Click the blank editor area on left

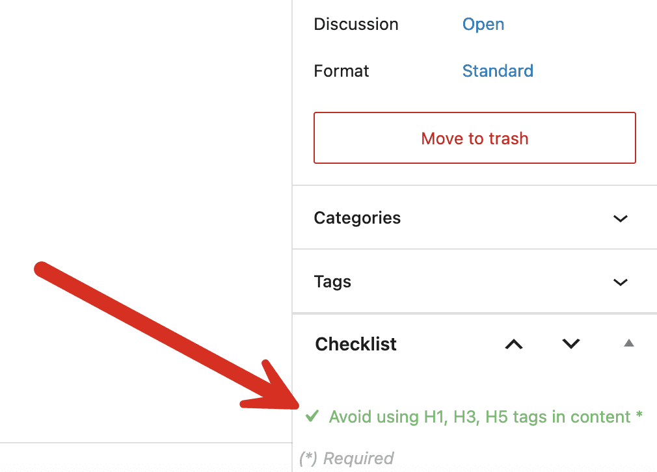[x=143, y=130]
